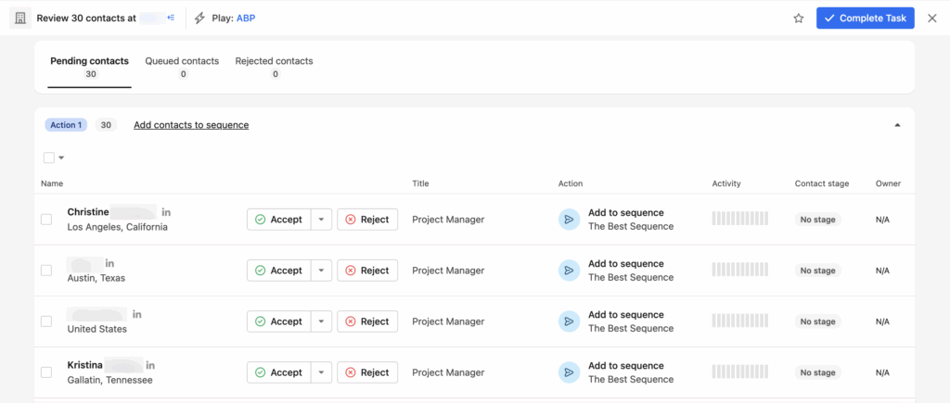Tick the checkbox beside Kristina
Viewport: 950px width, 403px height.
click(x=46, y=372)
